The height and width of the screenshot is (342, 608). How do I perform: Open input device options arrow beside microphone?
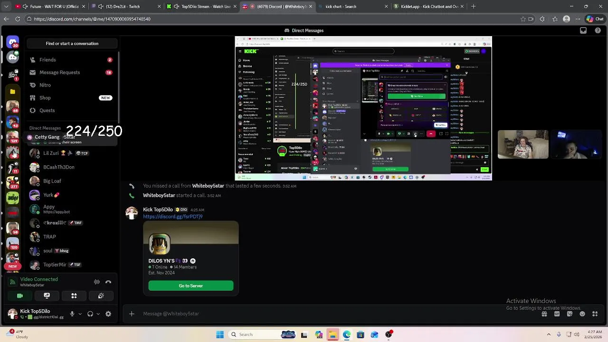point(80,313)
